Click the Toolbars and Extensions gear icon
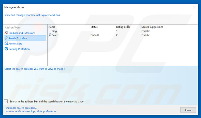 (x=6, y=33)
